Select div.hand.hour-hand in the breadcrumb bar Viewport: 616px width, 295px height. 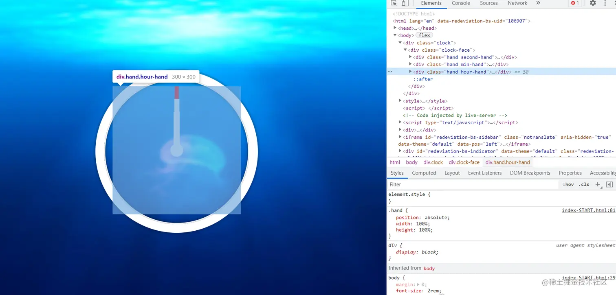(x=508, y=162)
